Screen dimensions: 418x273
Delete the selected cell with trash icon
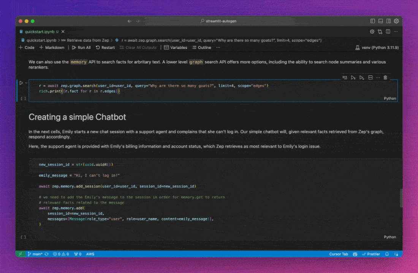[385, 78]
